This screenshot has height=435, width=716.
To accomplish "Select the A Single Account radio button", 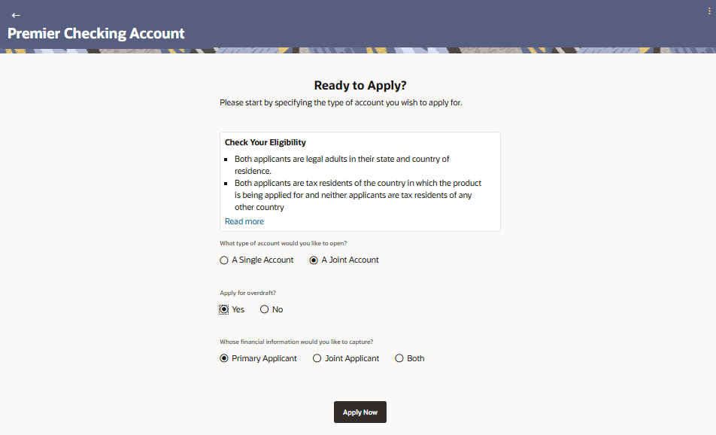I will pos(224,260).
